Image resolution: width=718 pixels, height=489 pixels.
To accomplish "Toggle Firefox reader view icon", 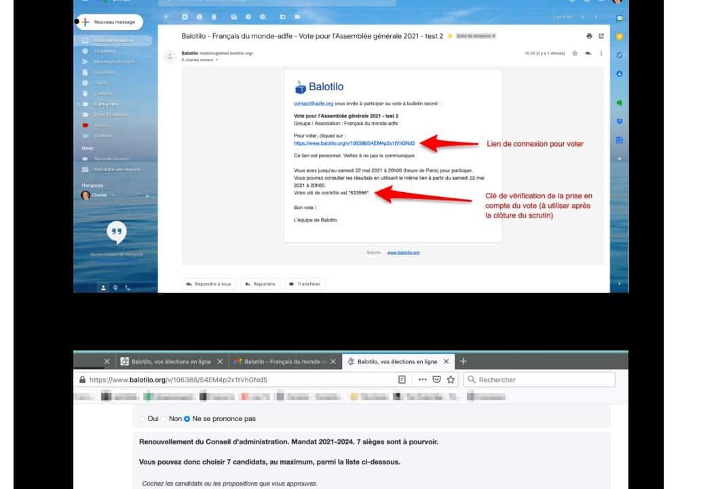I will point(402,380).
